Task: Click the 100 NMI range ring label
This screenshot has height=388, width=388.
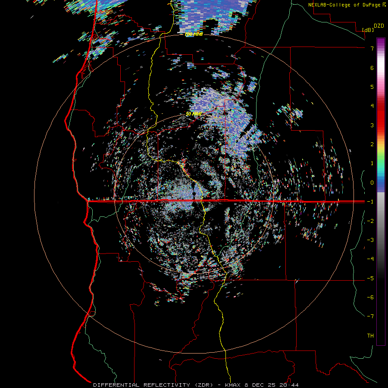Action: click(194, 34)
